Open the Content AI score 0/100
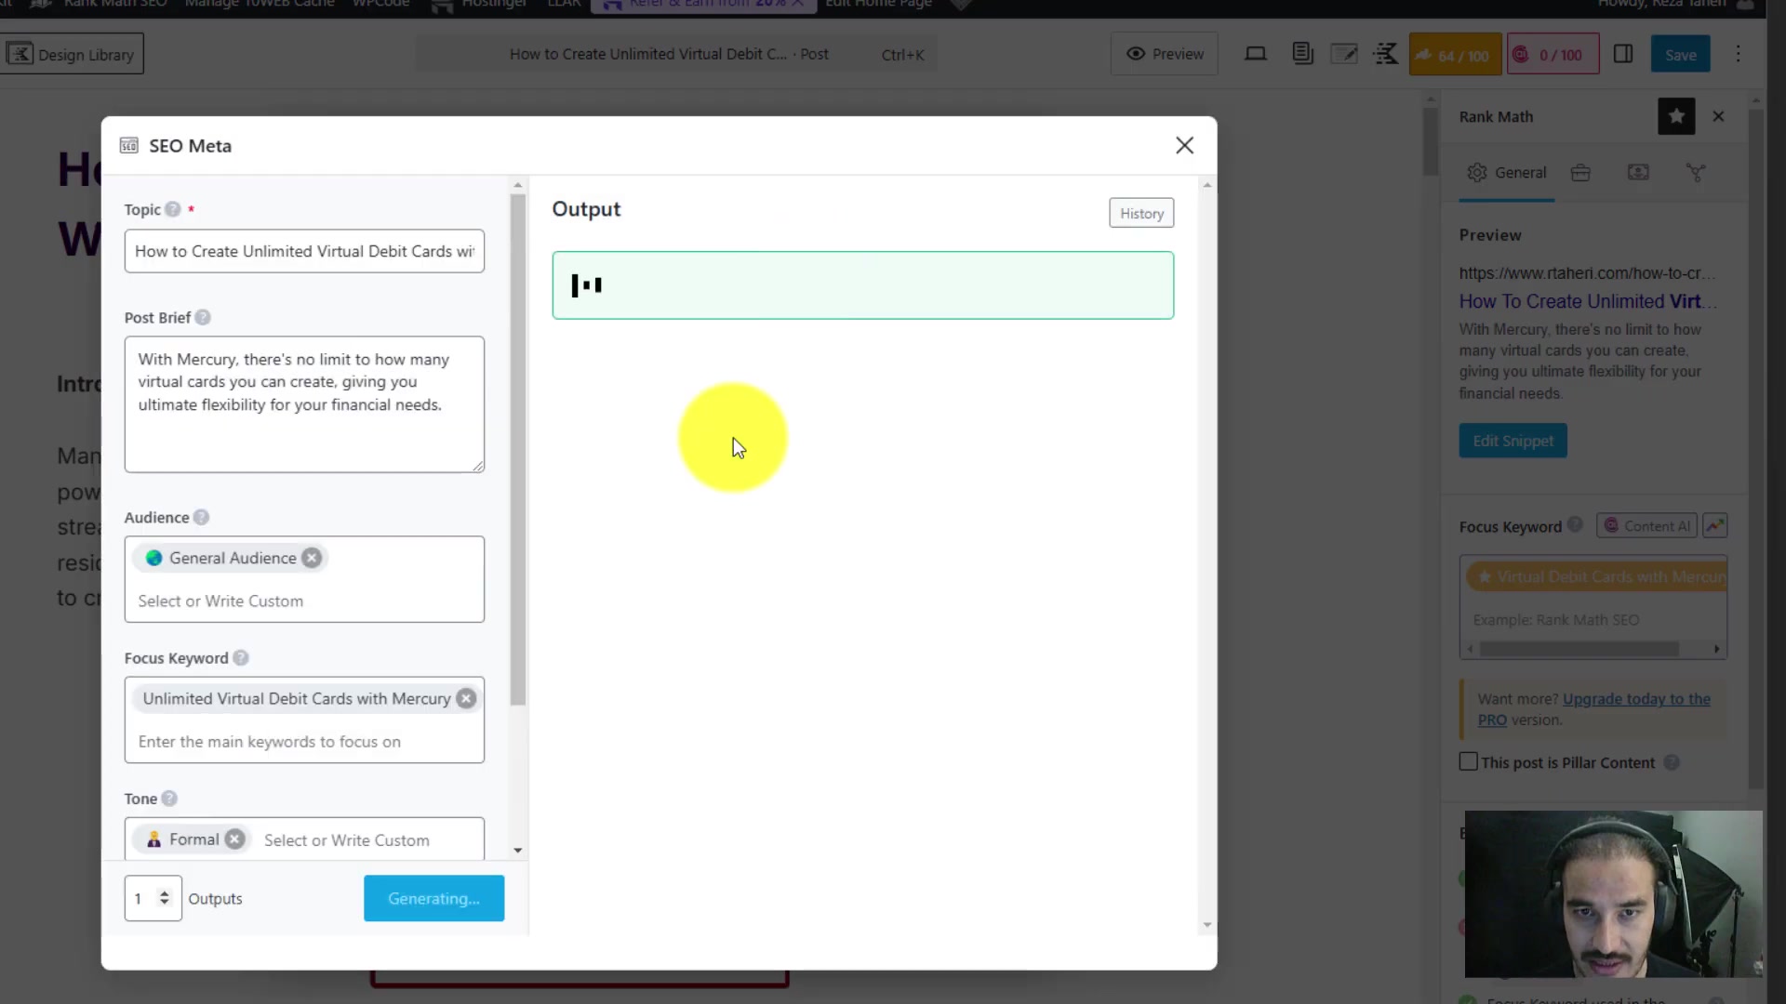 click(x=1553, y=55)
